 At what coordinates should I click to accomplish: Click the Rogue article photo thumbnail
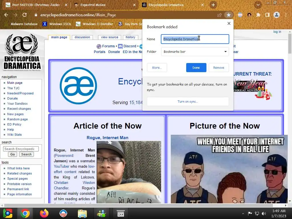pyautogui.click(x=129, y=172)
